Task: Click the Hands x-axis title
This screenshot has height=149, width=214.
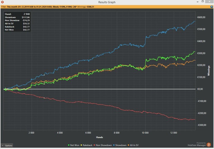Action: (99, 137)
